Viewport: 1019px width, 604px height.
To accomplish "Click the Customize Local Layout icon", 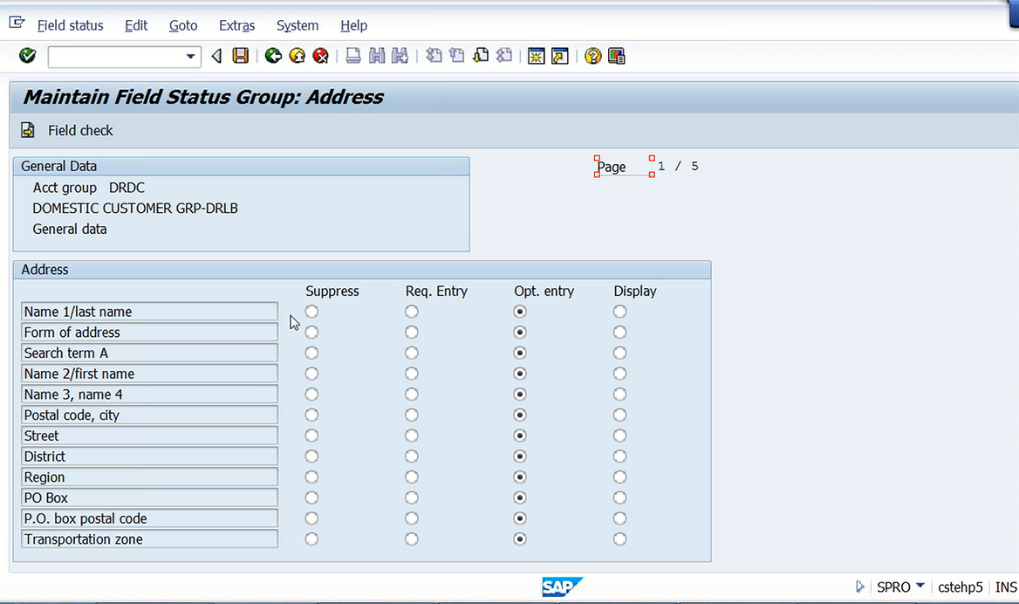I will click(616, 57).
